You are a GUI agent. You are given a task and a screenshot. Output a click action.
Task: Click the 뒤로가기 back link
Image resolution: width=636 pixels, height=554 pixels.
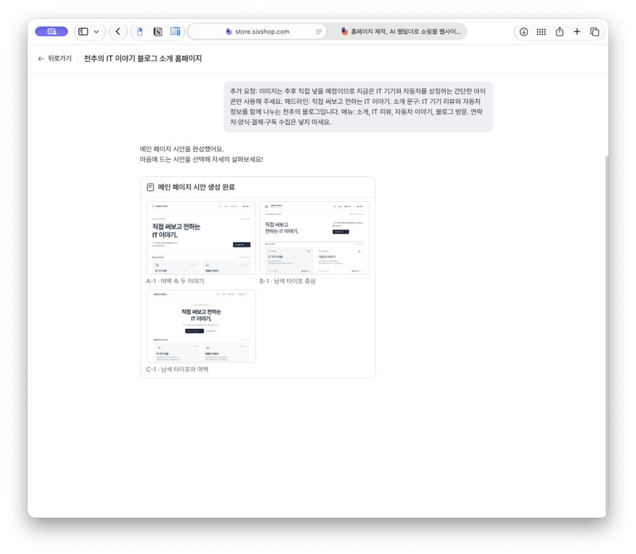pos(55,59)
